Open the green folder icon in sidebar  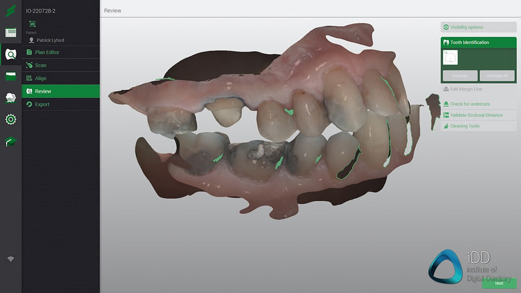(x=10, y=76)
